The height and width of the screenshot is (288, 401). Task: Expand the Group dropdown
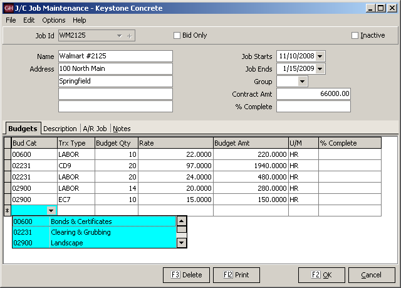(303, 82)
